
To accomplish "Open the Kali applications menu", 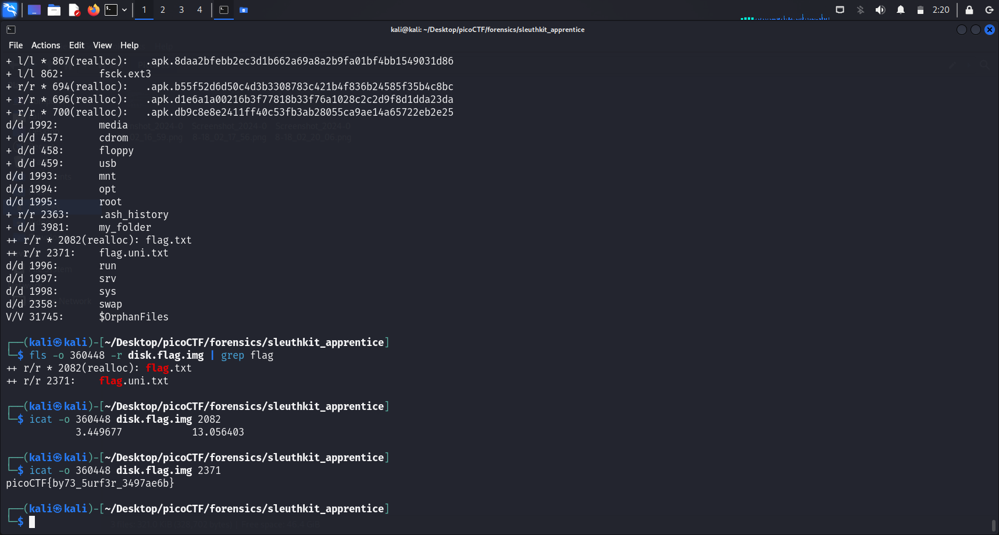I will coord(10,10).
